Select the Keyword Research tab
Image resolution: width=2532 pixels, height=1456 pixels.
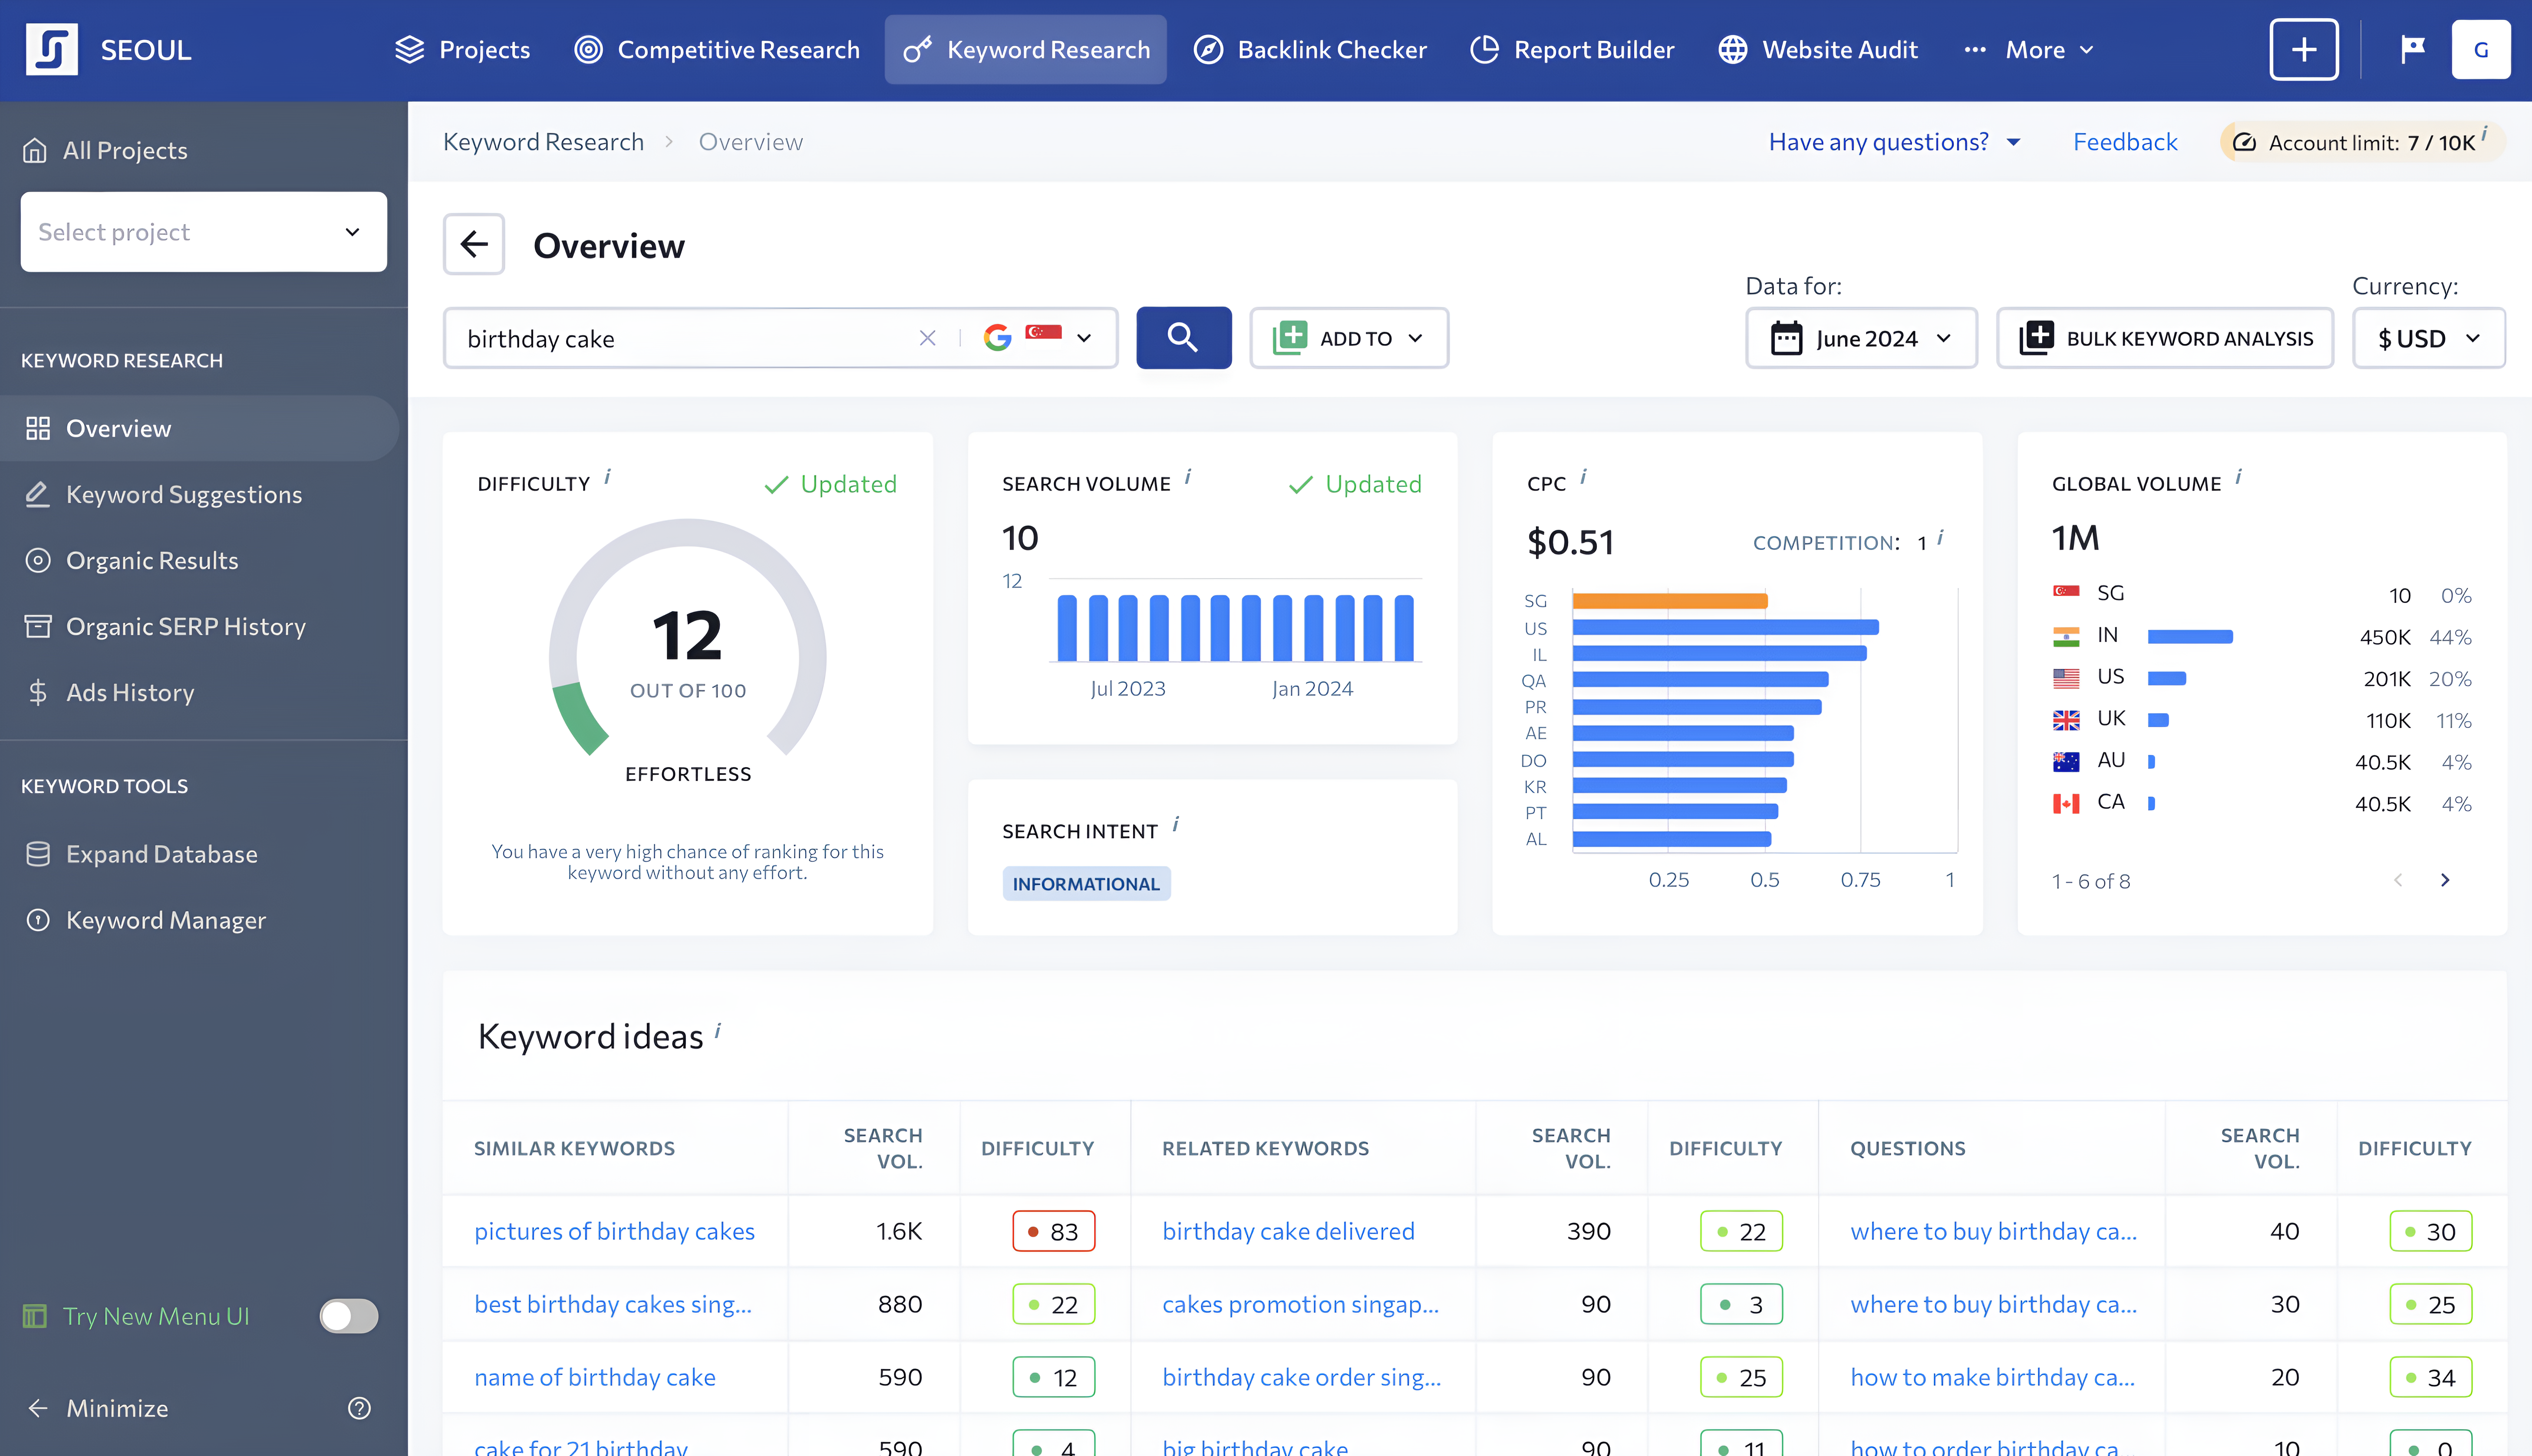1026,49
